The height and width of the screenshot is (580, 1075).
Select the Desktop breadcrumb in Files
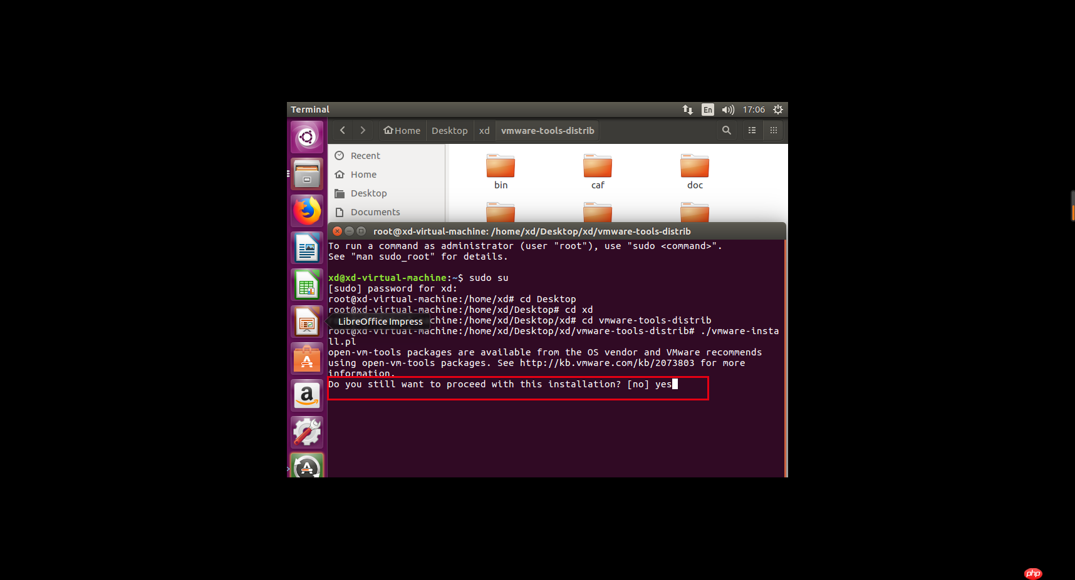(x=449, y=130)
